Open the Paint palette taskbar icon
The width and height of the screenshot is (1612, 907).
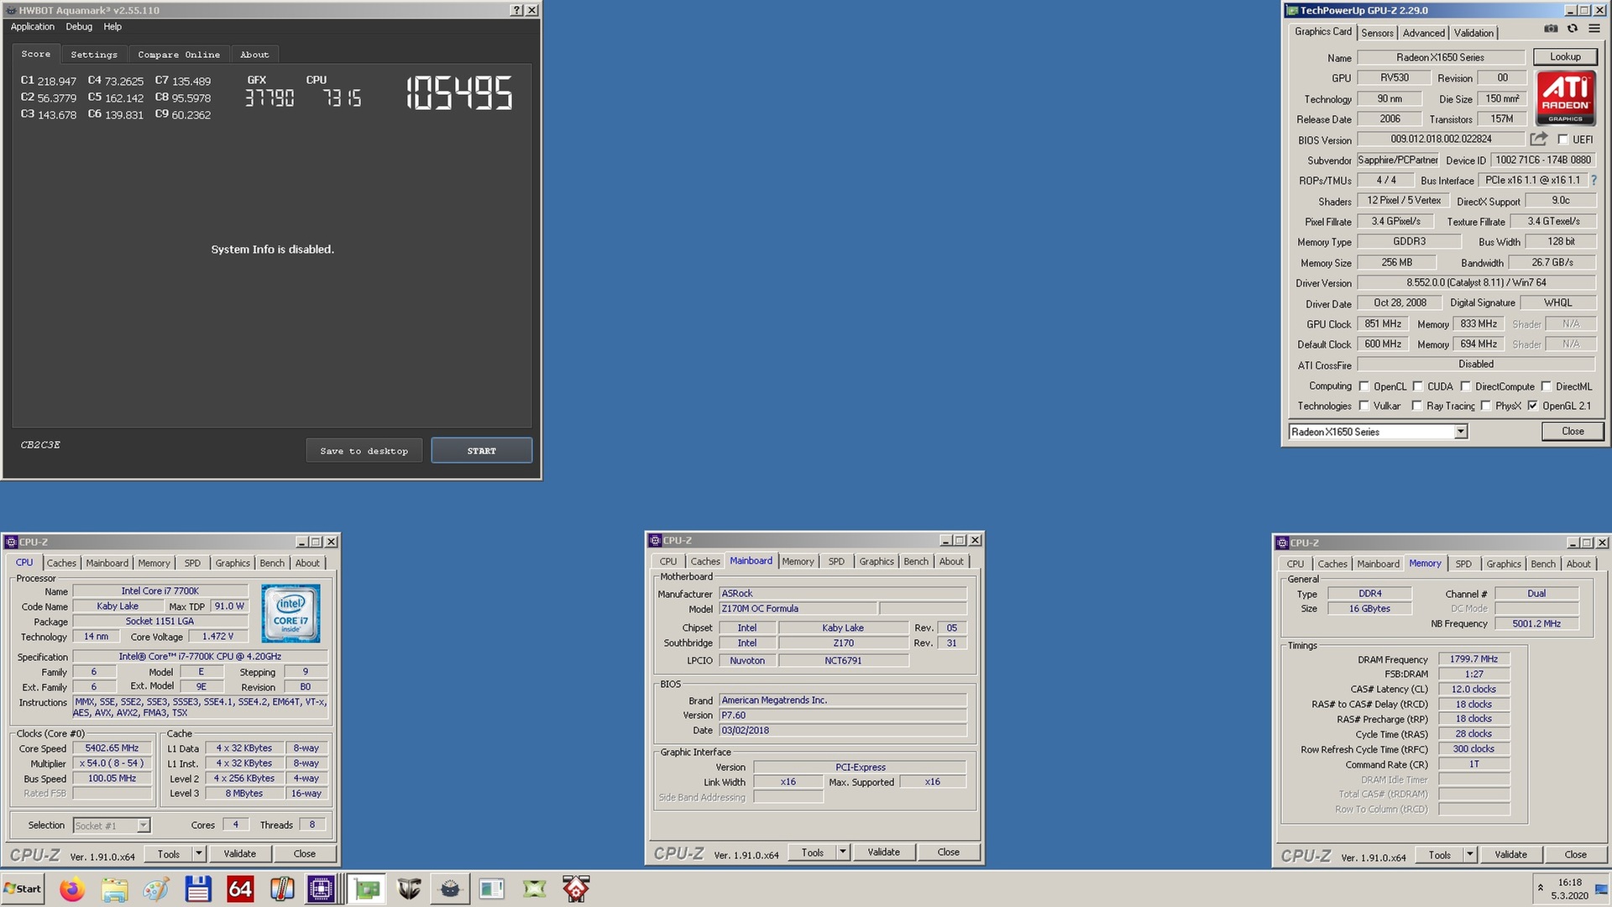156,889
